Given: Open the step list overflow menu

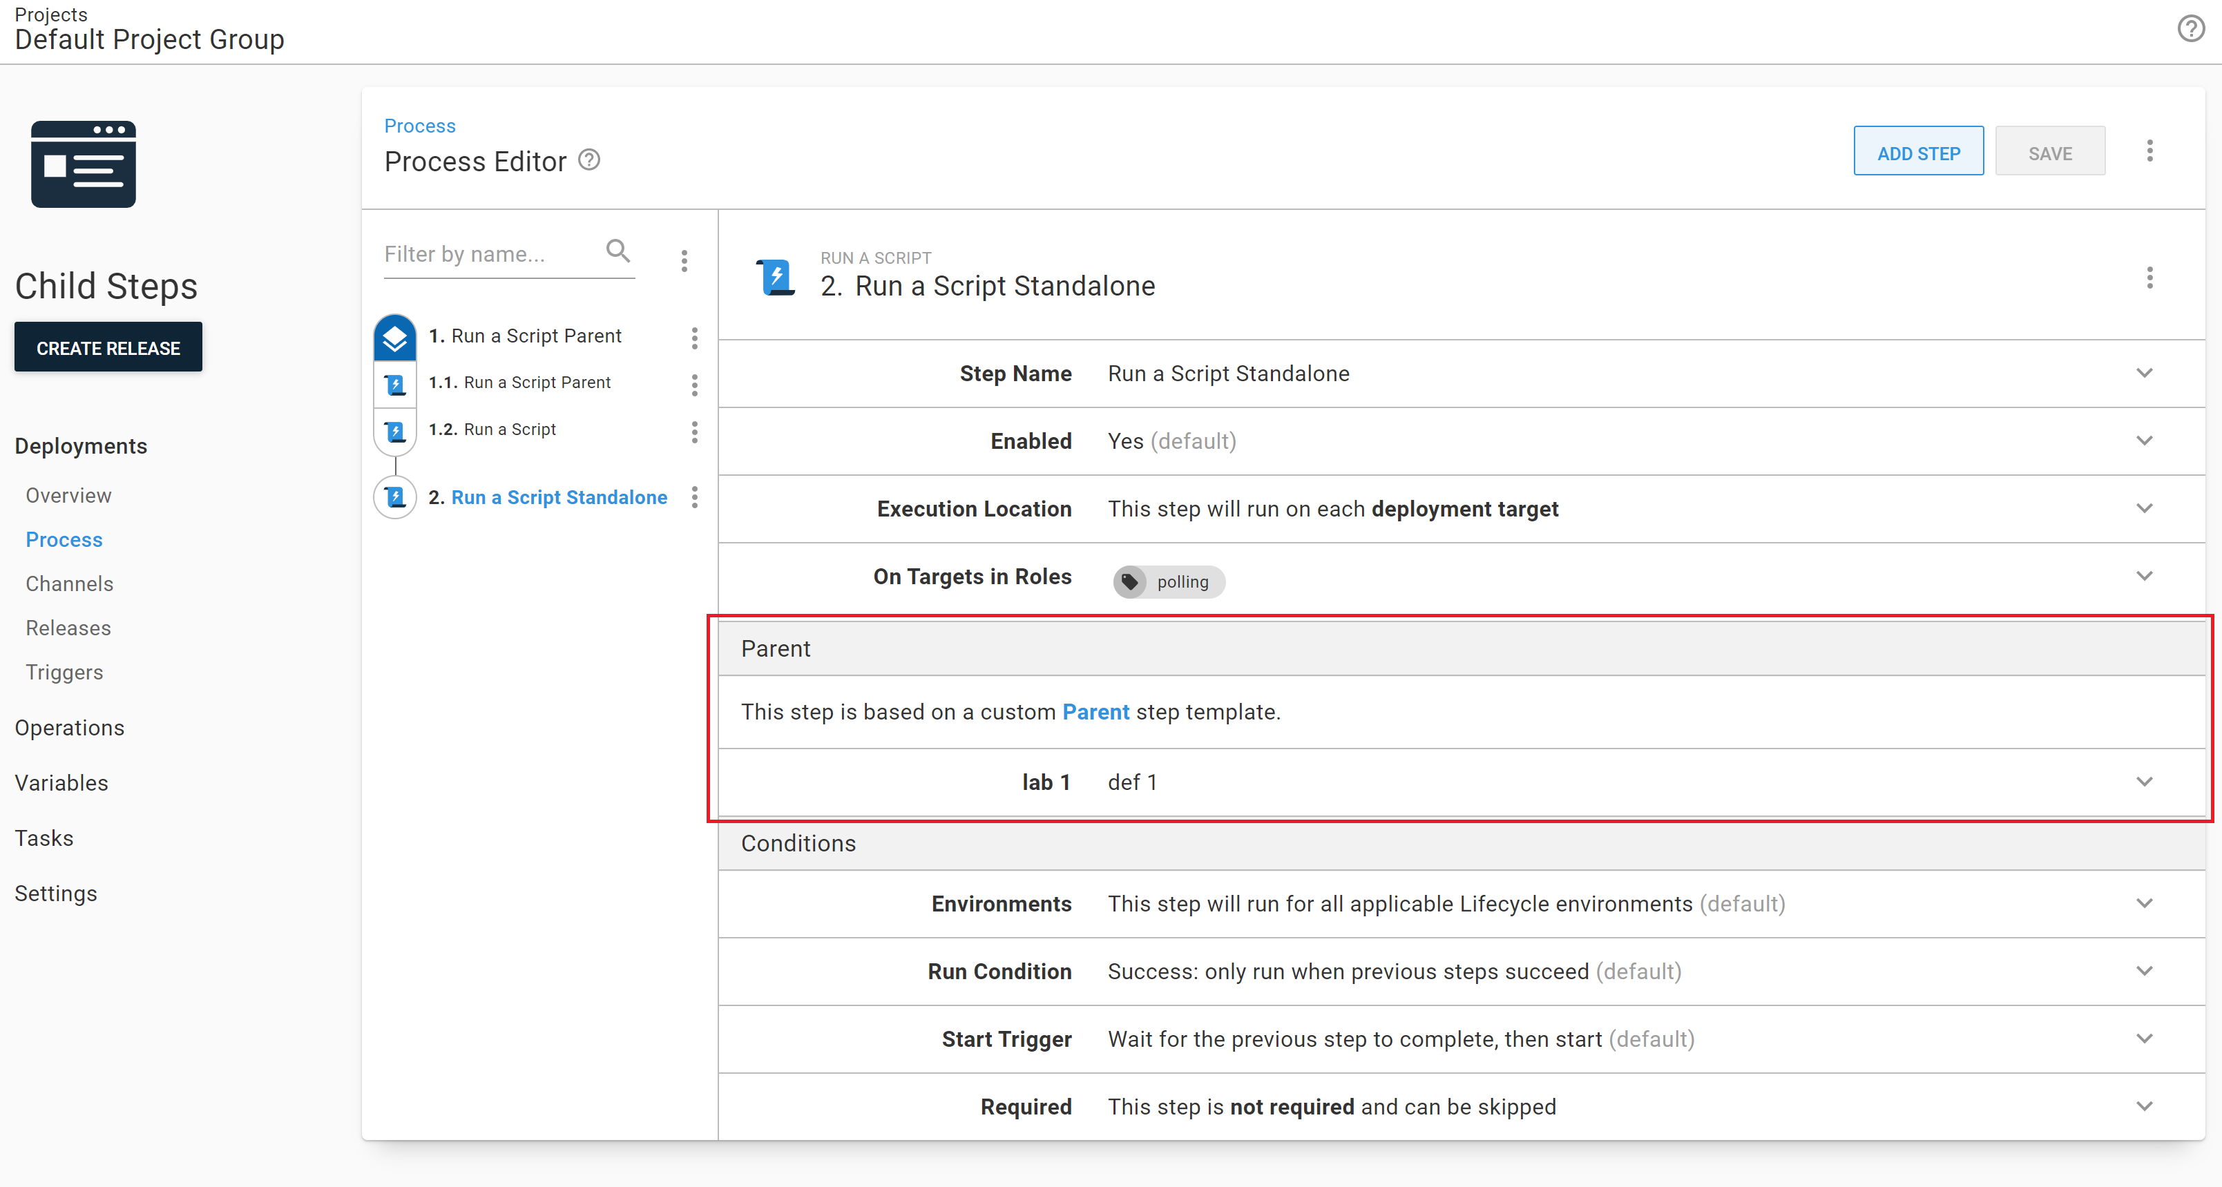Looking at the screenshot, I should [684, 260].
